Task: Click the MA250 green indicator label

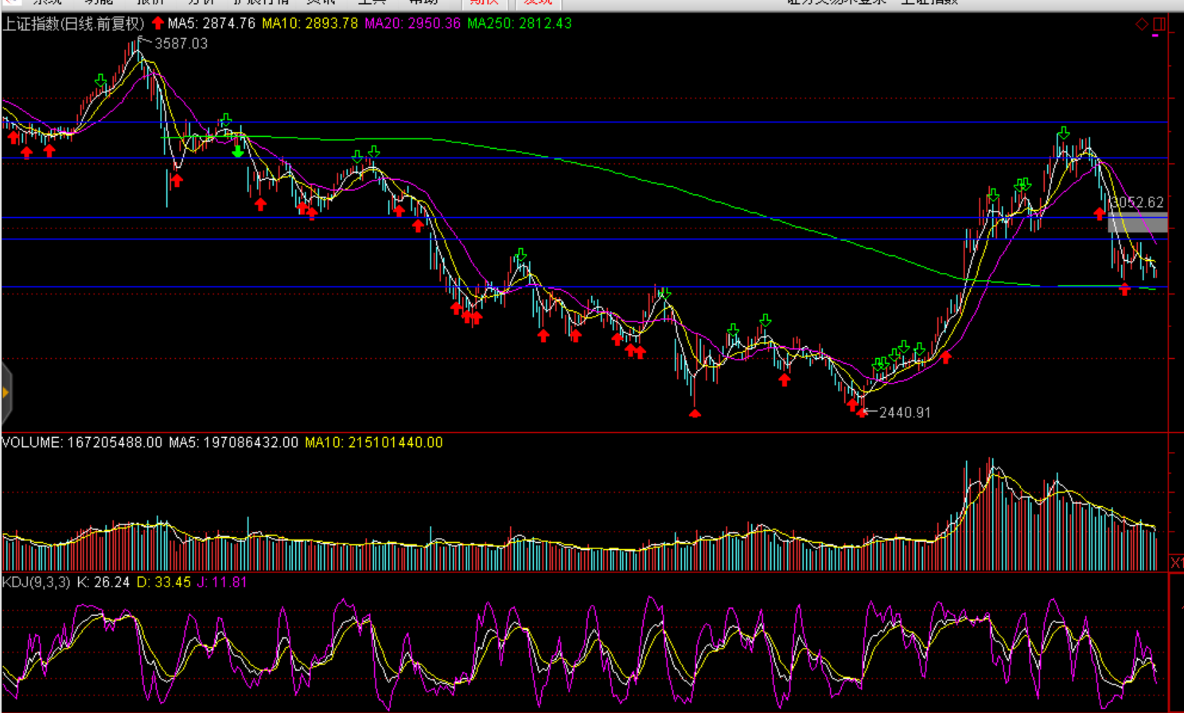Action: tap(519, 24)
